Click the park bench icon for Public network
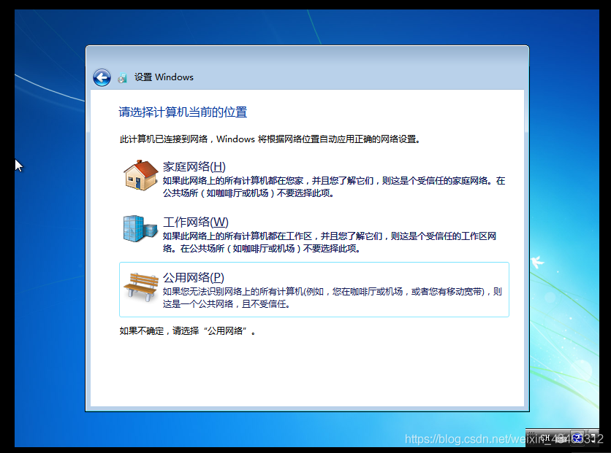Screen dimensions: 611x453 pyautogui.click(x=140, y=287)
